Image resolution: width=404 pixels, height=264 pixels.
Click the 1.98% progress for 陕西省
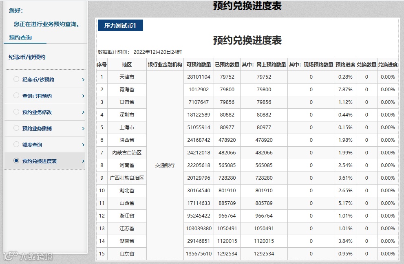[345, 140]
